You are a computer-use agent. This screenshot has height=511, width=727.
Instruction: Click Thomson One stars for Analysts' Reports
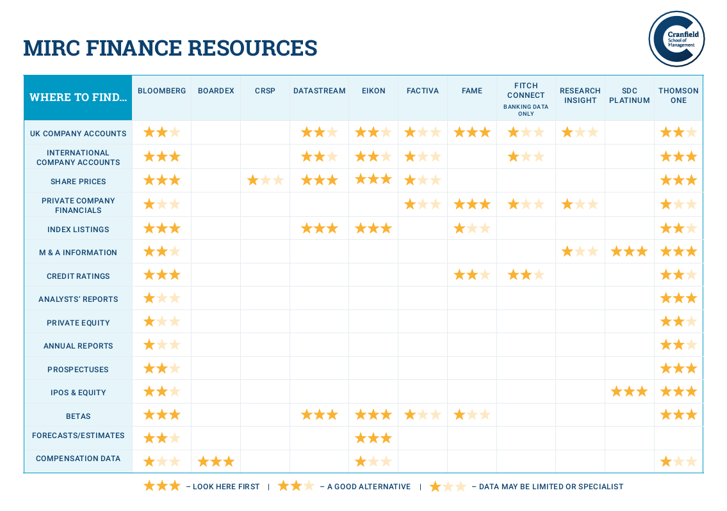[678, 299]
